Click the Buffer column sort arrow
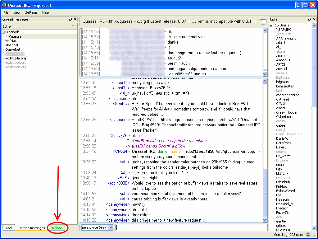The height and width of the screenshot is (239, 318). tap(73, 26)
